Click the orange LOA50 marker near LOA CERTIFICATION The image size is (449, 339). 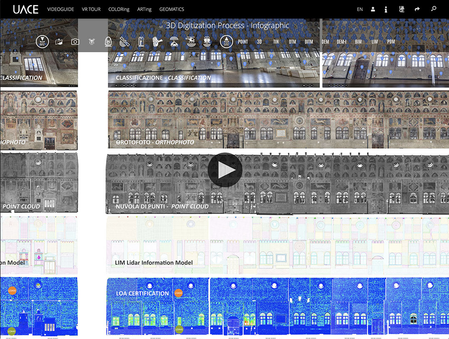tap(179, 293)
